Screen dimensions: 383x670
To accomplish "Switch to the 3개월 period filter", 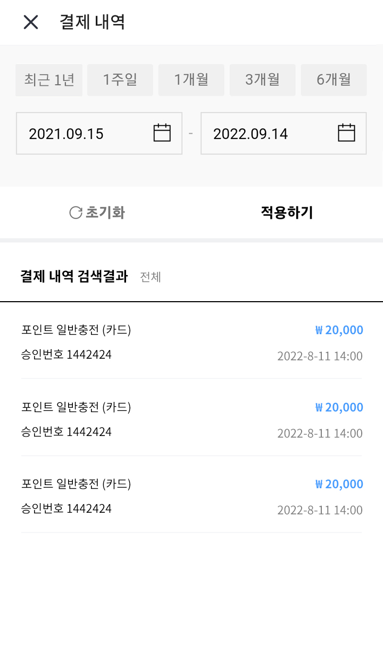I will (262, 80).
